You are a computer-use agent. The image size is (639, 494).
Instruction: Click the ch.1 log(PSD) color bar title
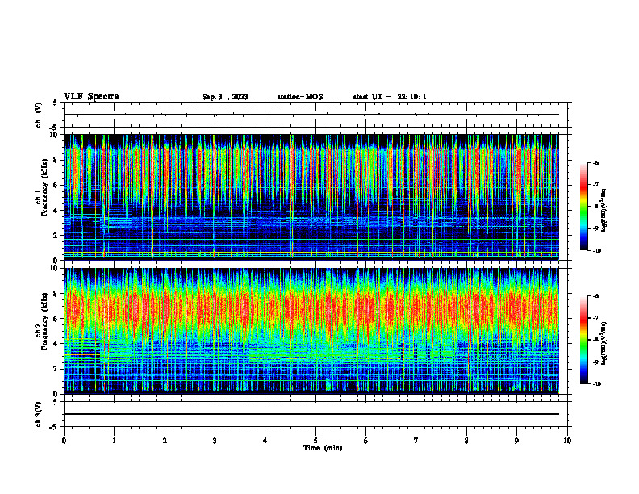pyautogui.click(x=604, y=211)
